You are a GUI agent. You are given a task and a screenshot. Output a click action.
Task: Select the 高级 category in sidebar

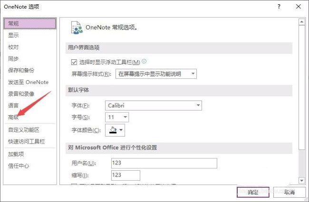pyautogui.click(x=13, y=117)
